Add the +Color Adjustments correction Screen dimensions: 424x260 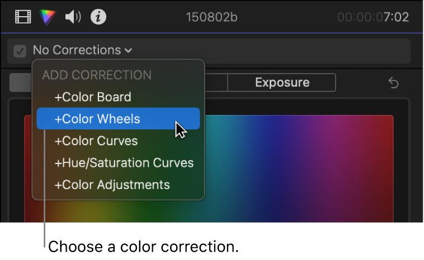tap(112, 184)
